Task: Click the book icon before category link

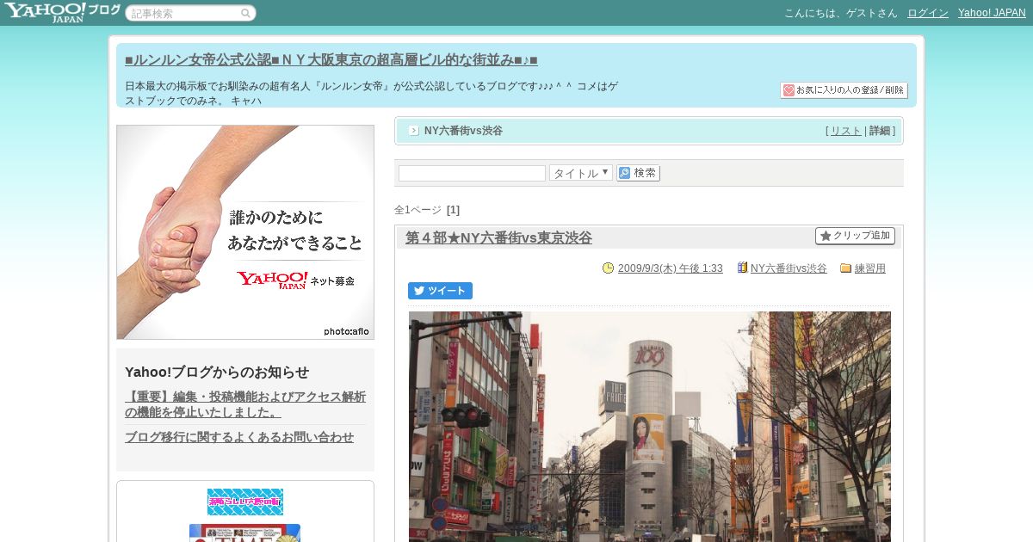Action: coord(742,268)
